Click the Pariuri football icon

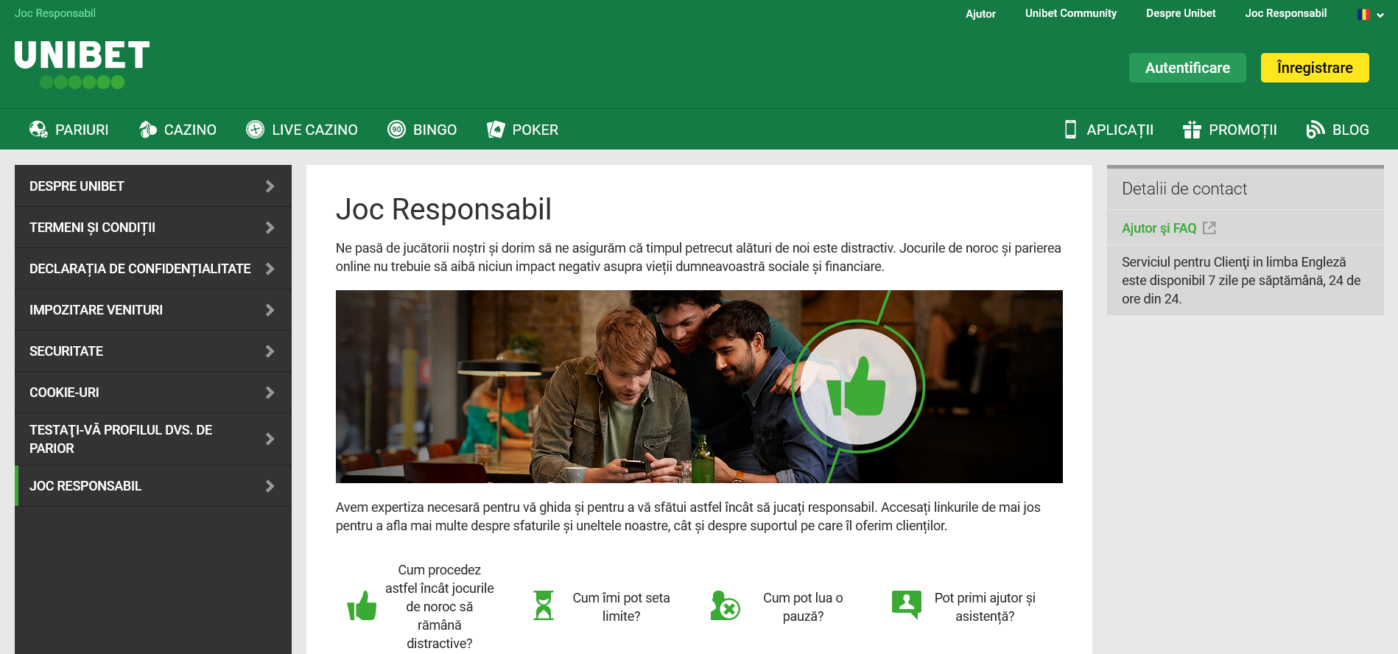(x=38, y=130)
